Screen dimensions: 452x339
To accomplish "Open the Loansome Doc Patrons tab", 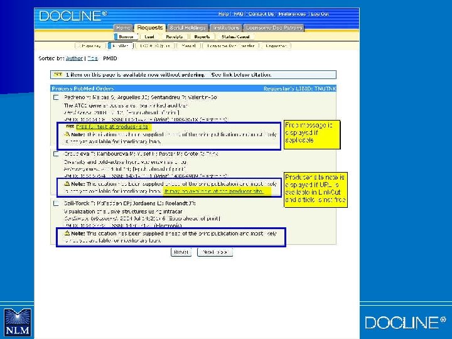I will tap(274, 28).
